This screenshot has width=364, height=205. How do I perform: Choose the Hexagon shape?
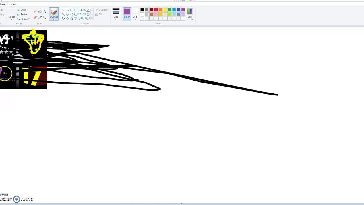pos(76,14)
